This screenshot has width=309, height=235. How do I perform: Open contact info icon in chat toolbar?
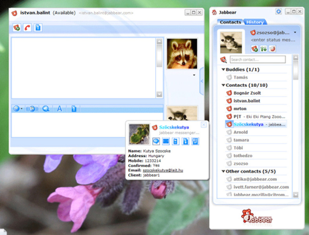pyautogui.click(x=38, y=27)
